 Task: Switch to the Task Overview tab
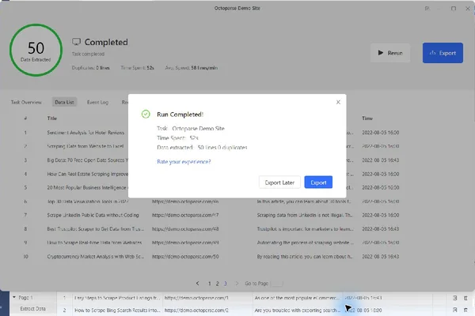coord(26,102)
